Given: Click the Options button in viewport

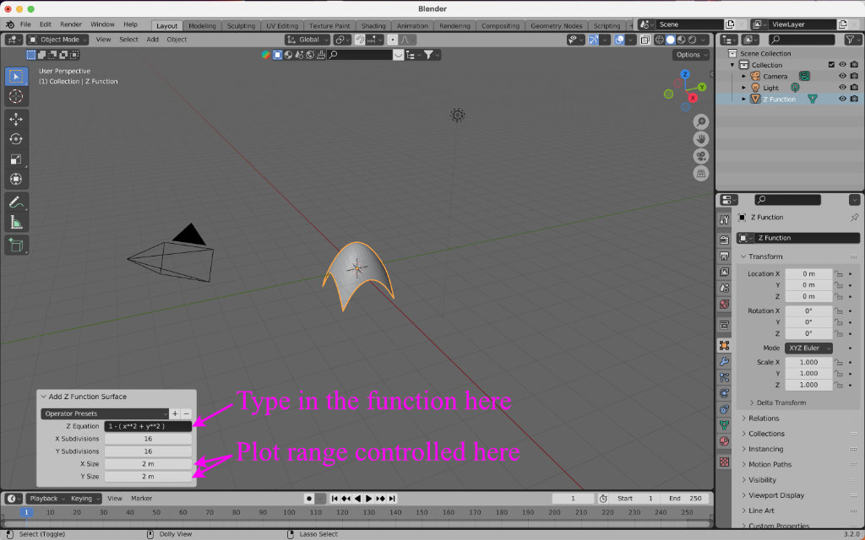Looking at the screenshot, I should point(691,55).
